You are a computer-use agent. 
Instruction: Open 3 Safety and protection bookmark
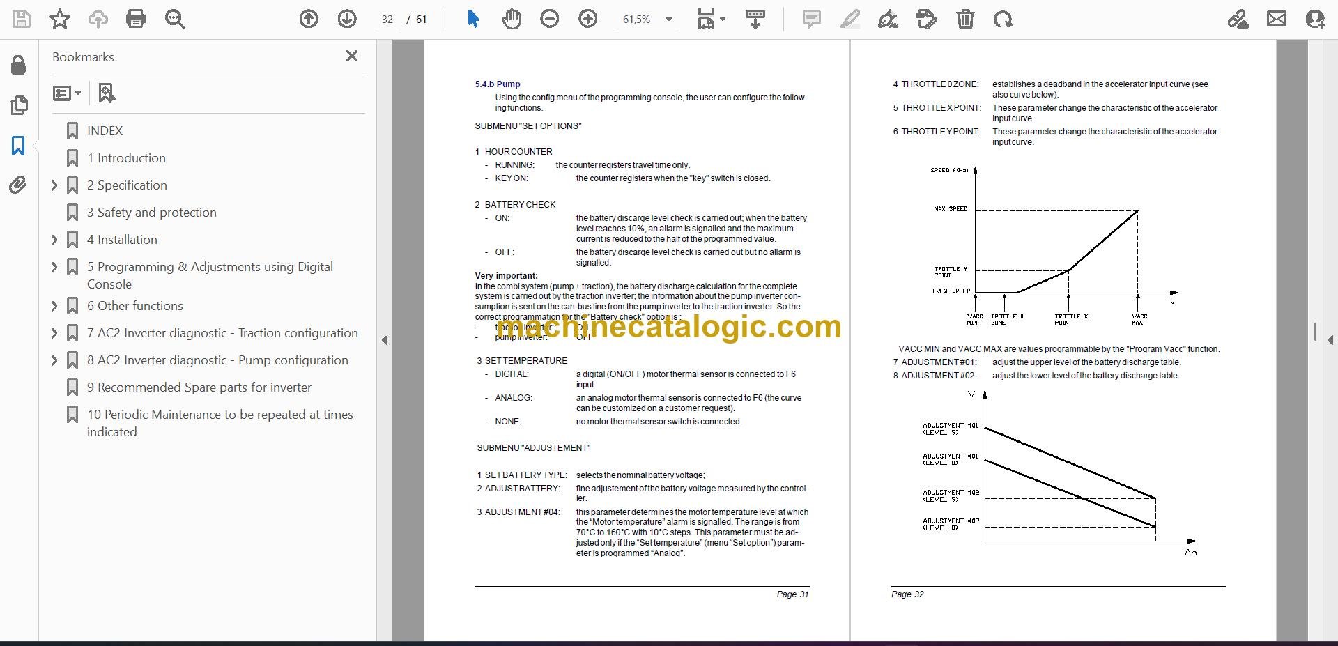click(151, 213)
